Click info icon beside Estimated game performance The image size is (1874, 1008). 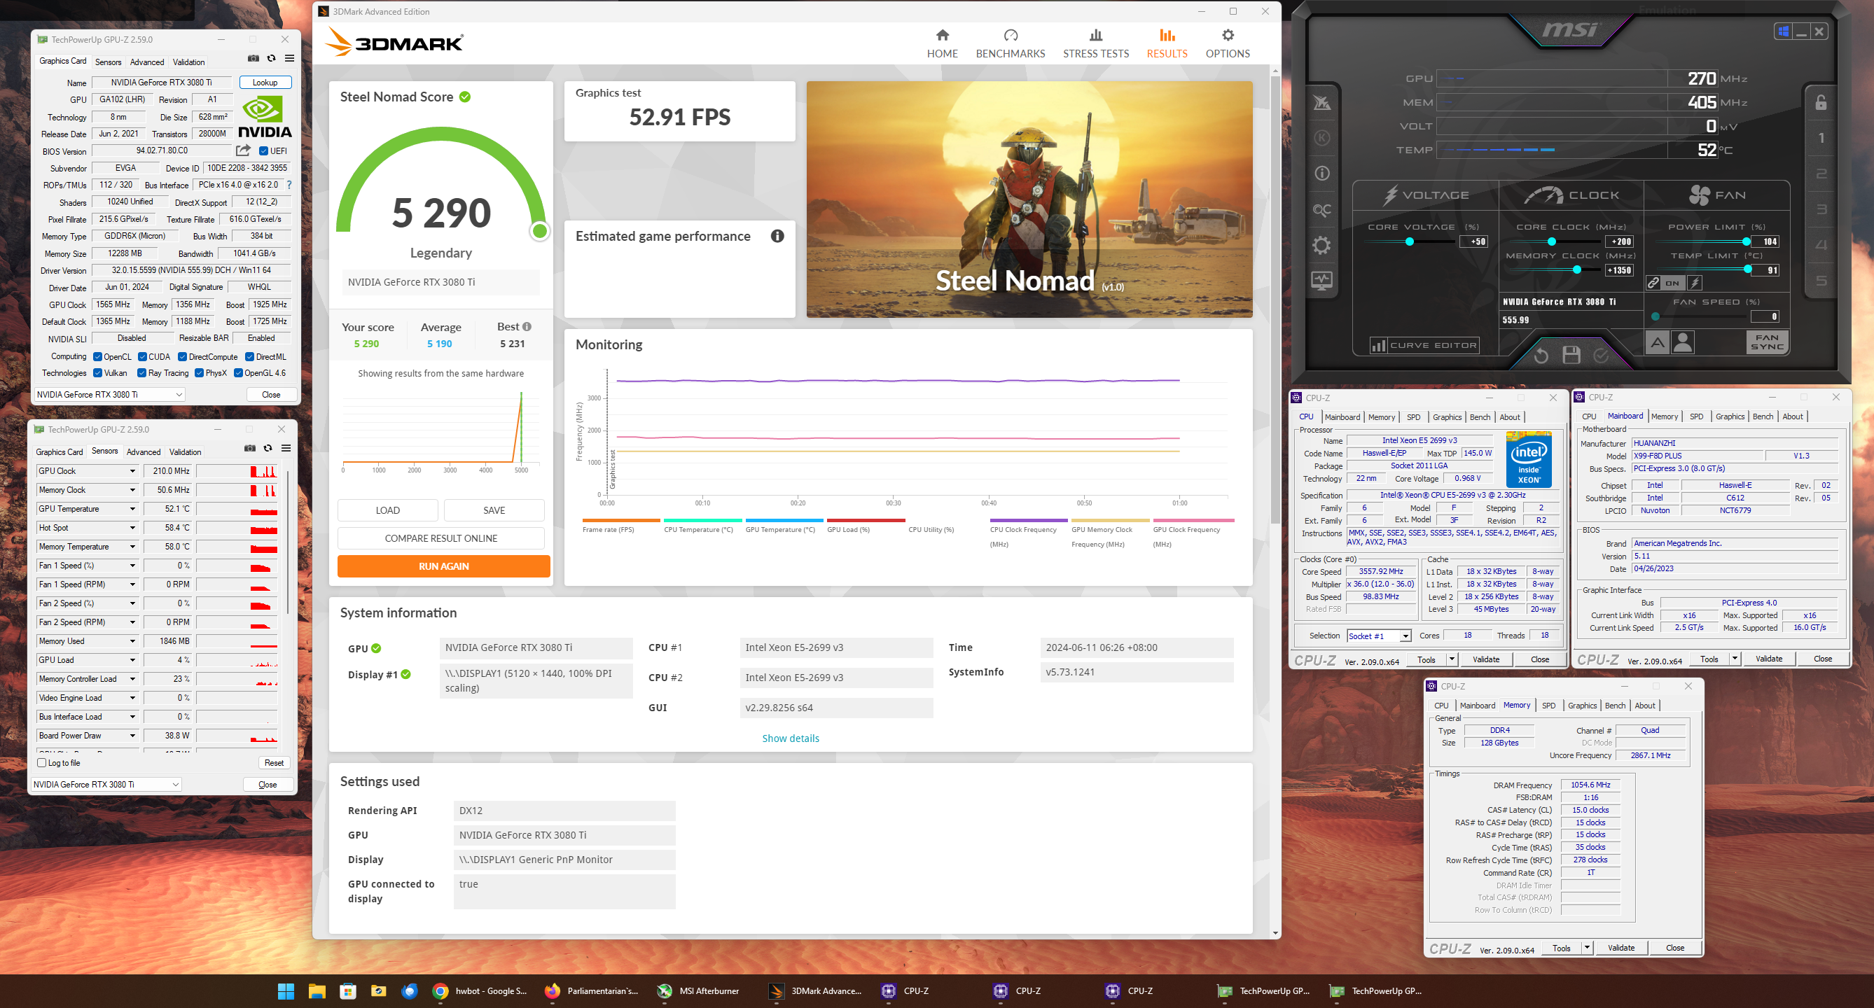(x=777, y=236)
